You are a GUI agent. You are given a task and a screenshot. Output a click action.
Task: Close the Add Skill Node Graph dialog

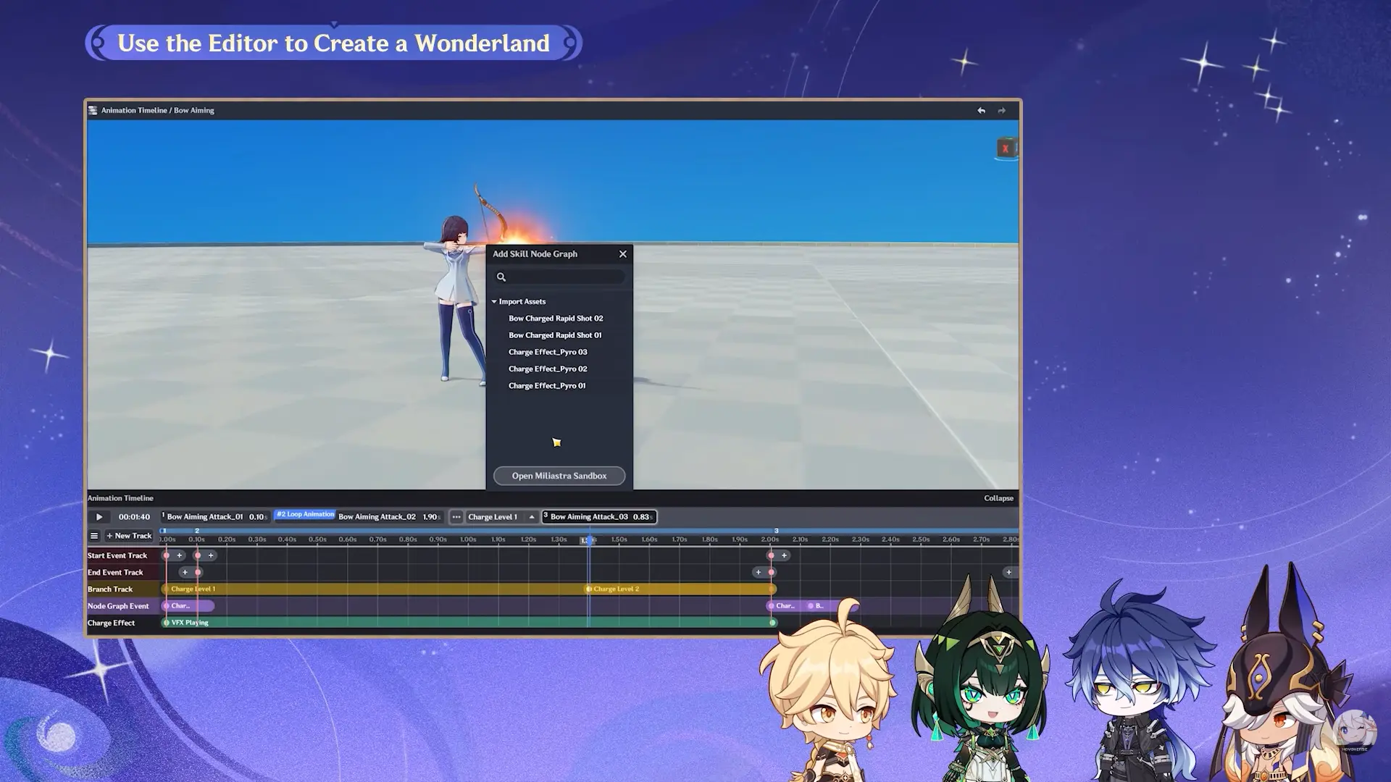point(622,254)
